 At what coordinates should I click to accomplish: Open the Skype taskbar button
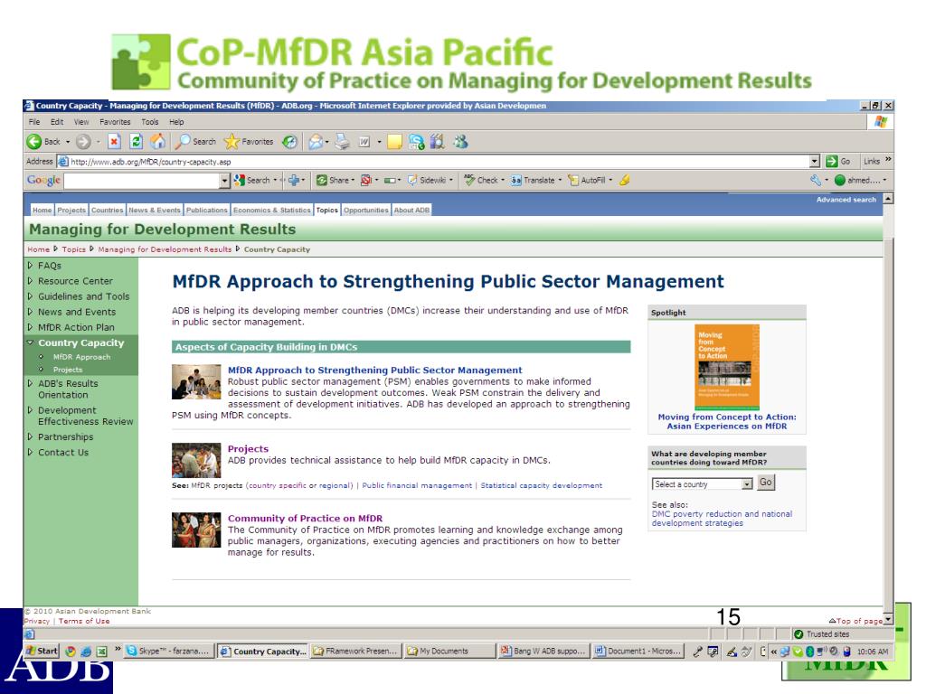(168, 651)
